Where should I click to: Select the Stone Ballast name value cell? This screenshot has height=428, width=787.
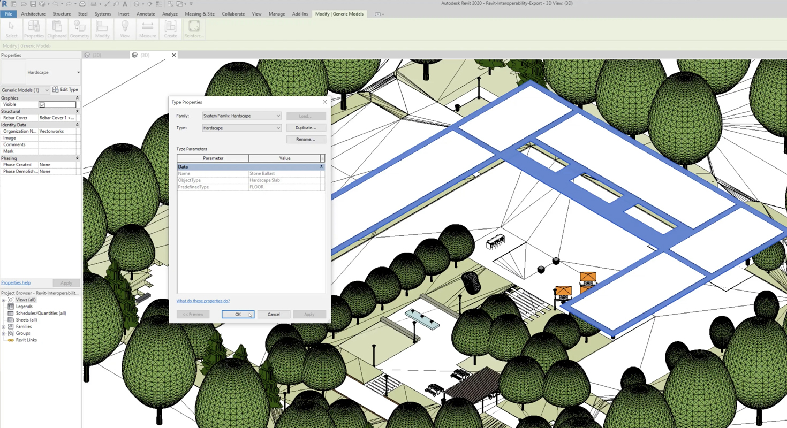tap(284, 173)
